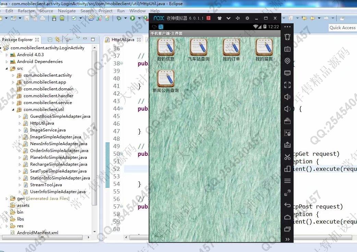Expand the res folder node
Viewport: 357px width, 252px height.
point(7,226)
